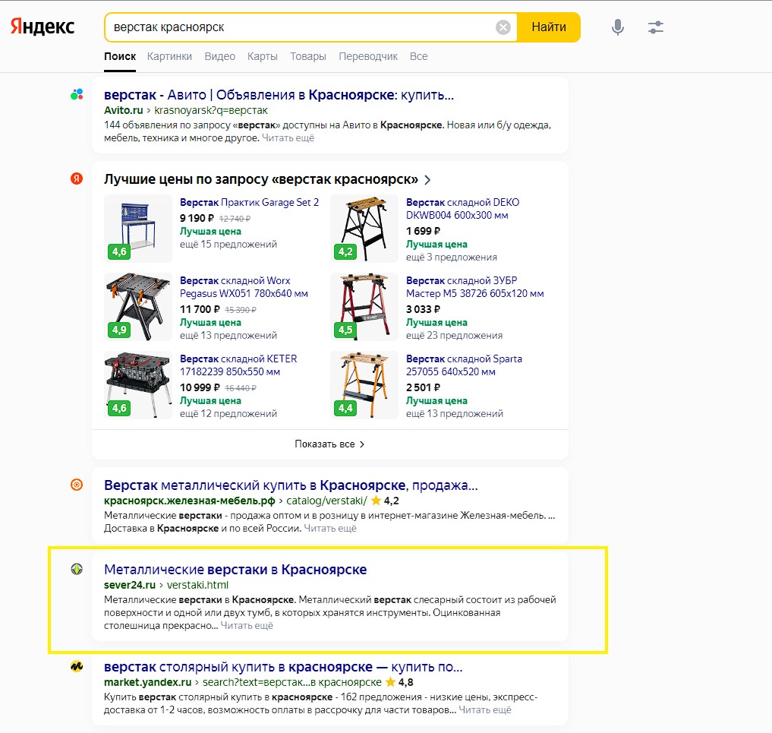This screenshot has height=733, width=772.
Task: Click the Worx Pegasus workbench thumbnail
Action: pos(138,306)
